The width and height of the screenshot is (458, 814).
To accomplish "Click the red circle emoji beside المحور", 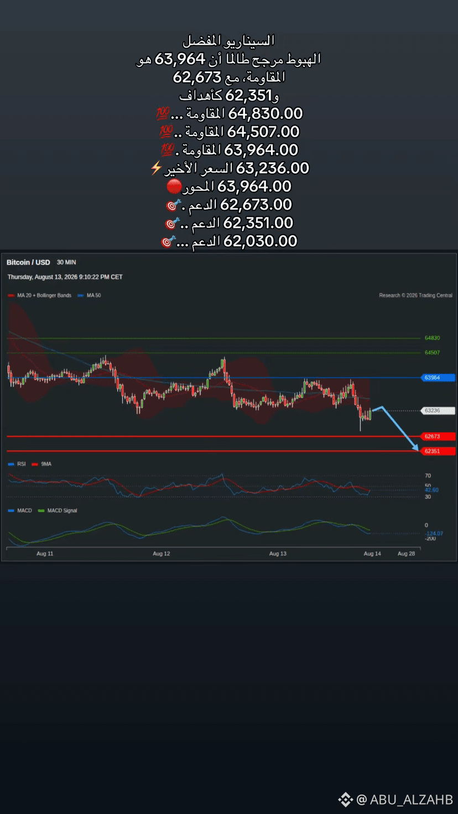I will (174, 187).
